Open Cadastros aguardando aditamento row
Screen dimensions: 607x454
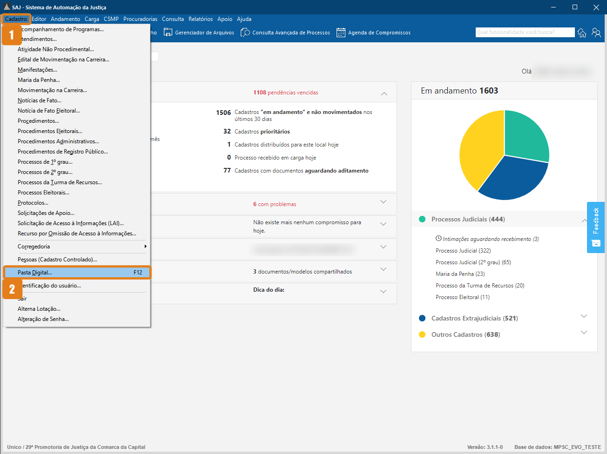[296, 171]
